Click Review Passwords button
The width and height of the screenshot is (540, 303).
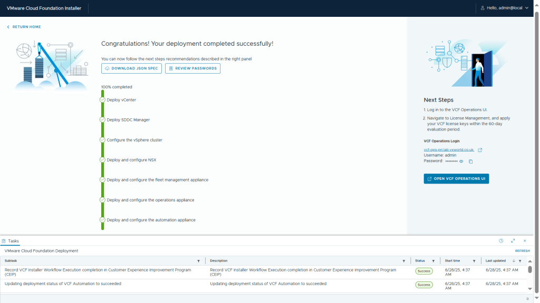(192, 68)
